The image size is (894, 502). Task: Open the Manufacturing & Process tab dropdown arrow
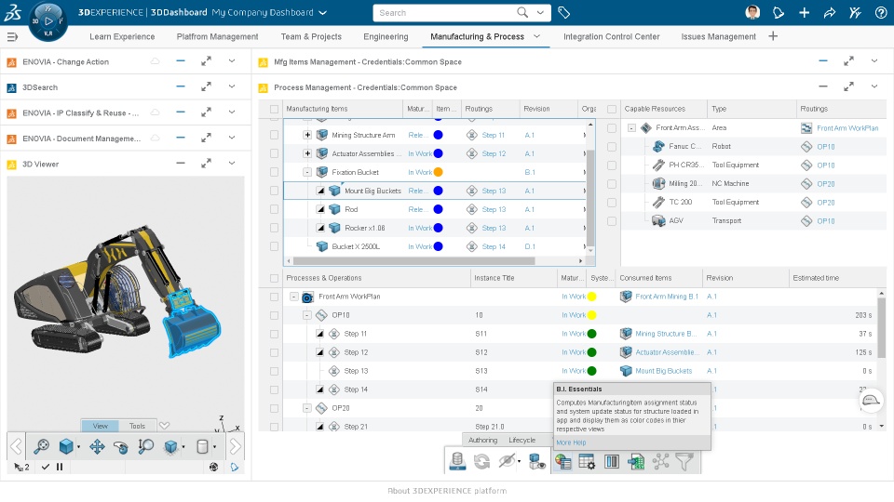point(536,36)
